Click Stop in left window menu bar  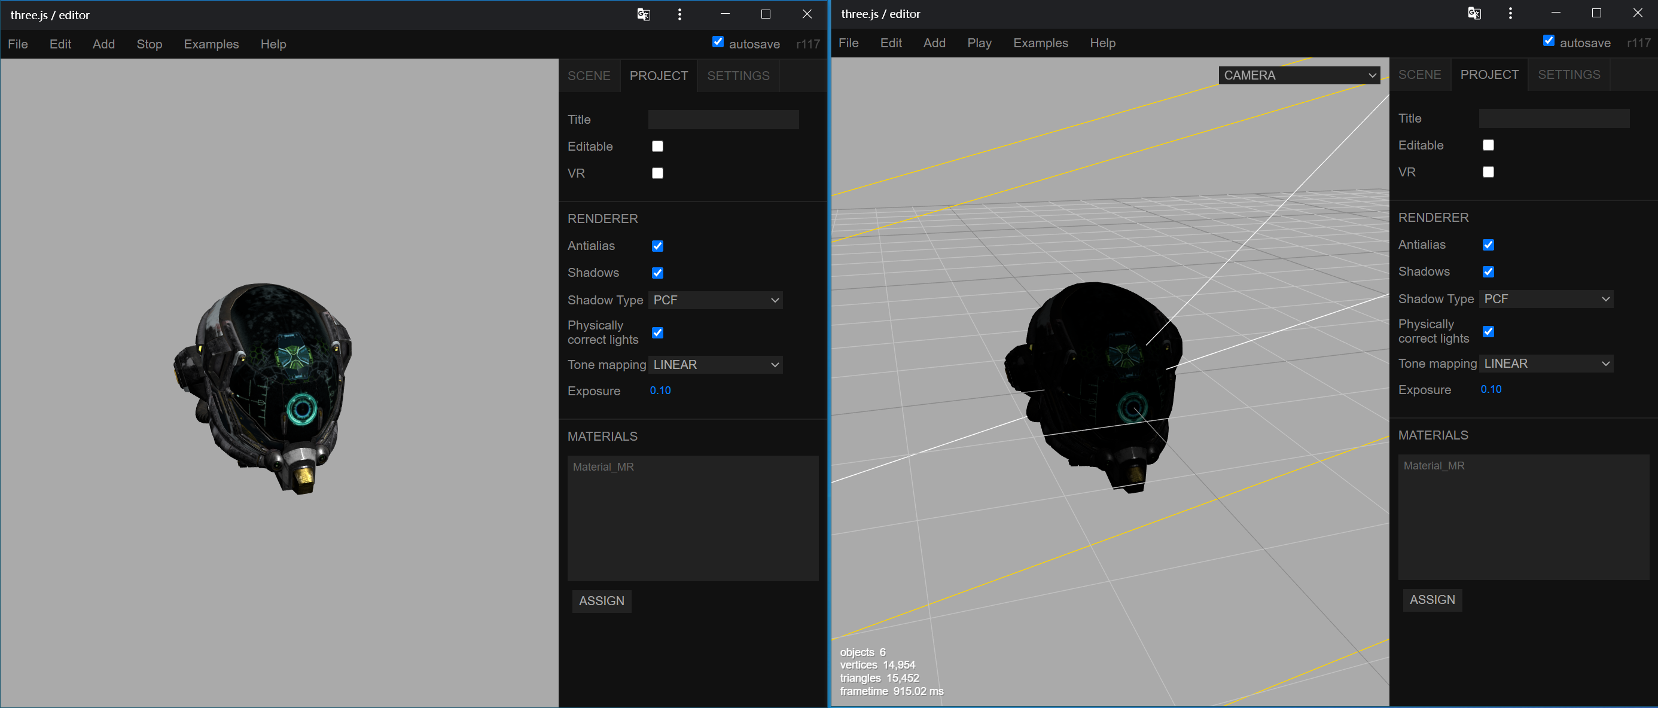[149, 44]
